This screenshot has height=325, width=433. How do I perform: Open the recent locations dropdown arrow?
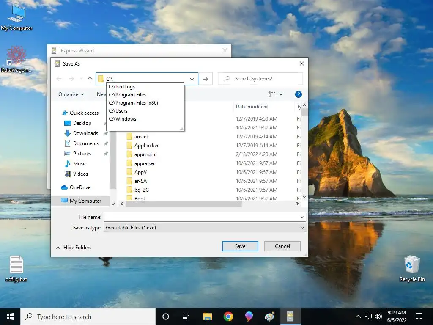[81, 79]
